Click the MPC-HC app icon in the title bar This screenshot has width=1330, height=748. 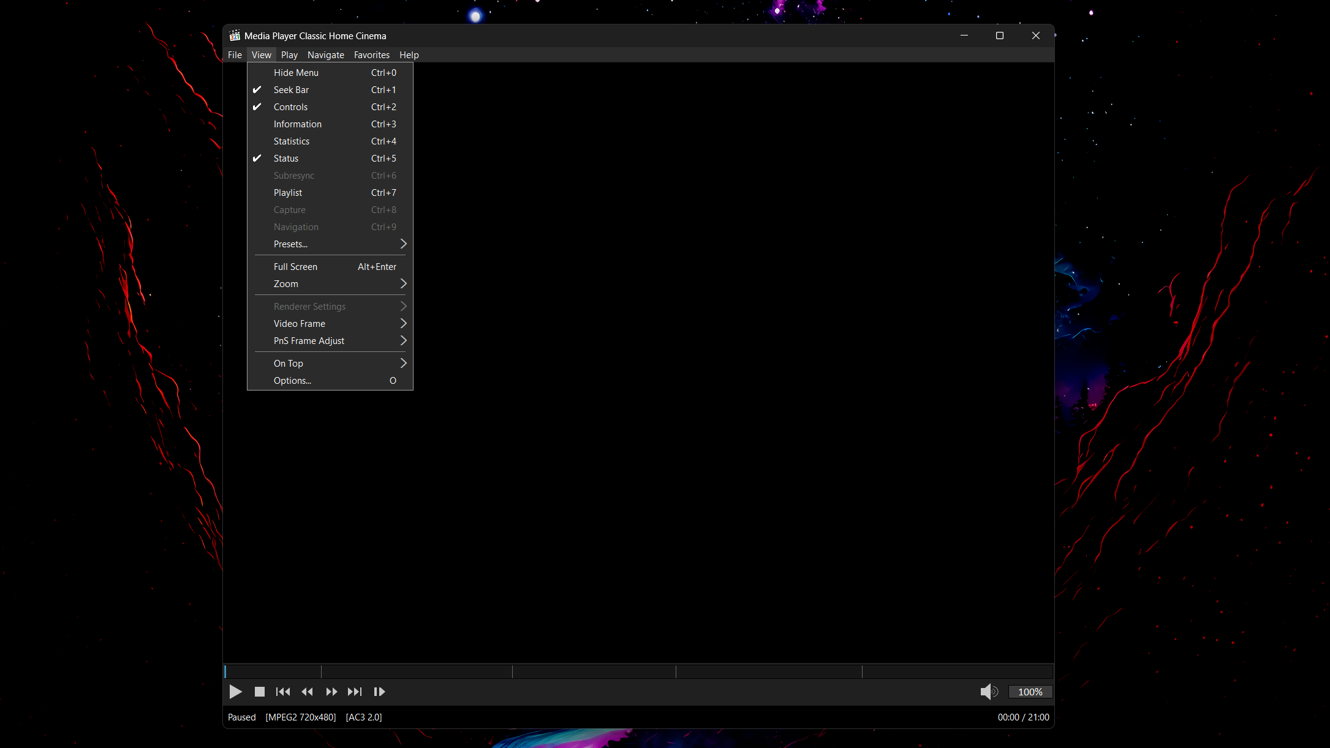pos(235,36)
